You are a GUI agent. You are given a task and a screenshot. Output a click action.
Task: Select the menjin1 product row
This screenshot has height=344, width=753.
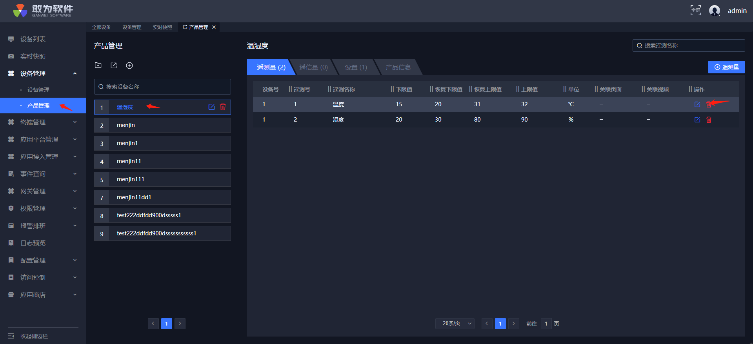[162, 143]
